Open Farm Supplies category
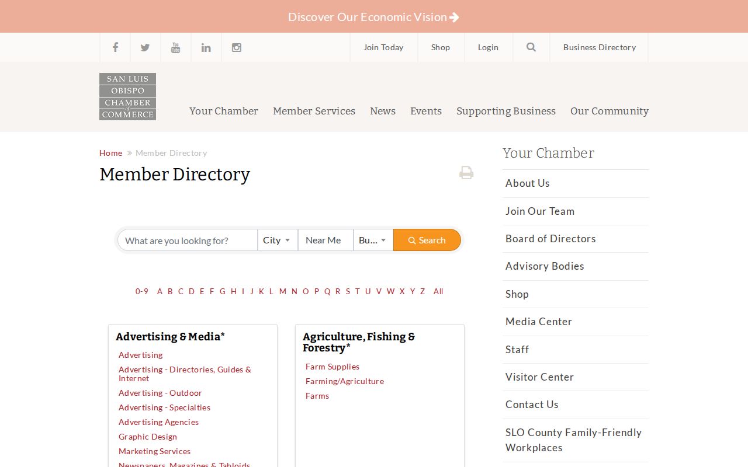The height and width of the screenshot is (467, 748). (333, 367)
